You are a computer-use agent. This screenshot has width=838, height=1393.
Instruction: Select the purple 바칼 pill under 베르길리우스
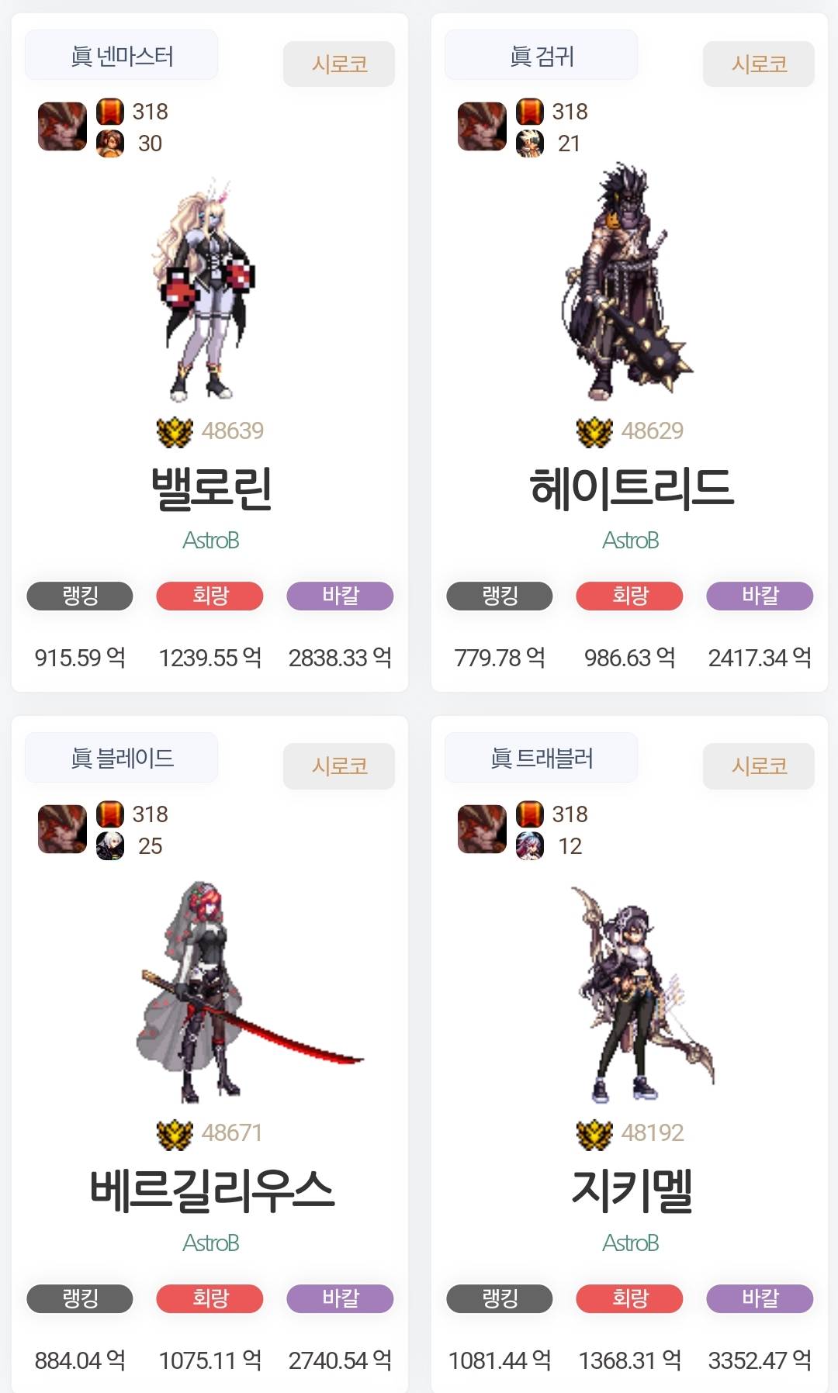click(340, 1298)
